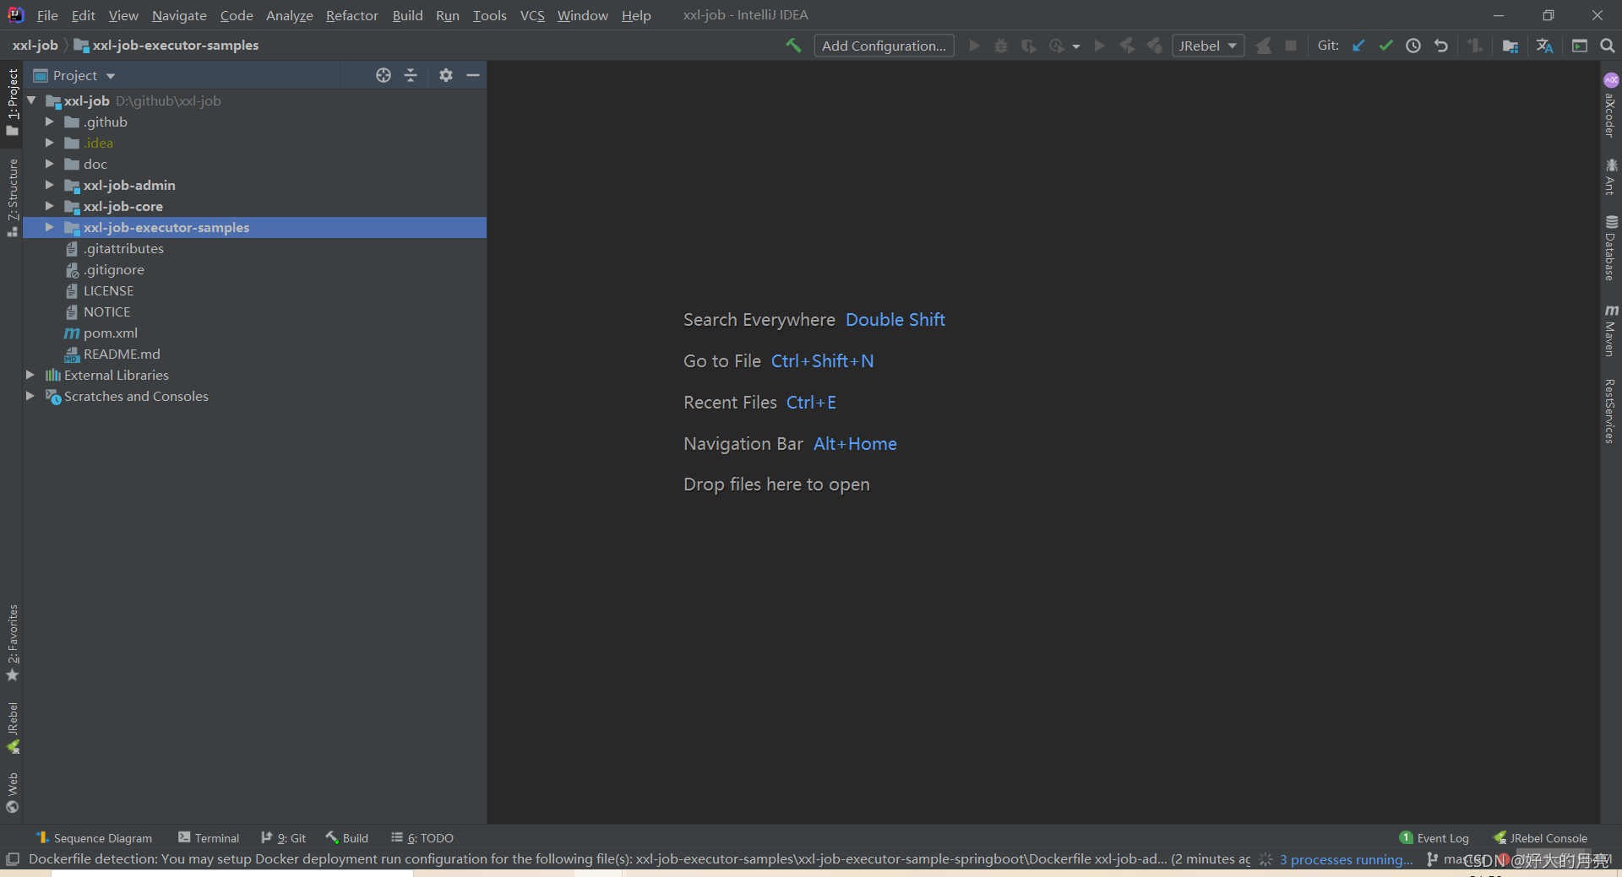This screenshot has width=1622, height=877.
Task: Expand Scratches and Consoles node
Action: (x=30, y=396)
